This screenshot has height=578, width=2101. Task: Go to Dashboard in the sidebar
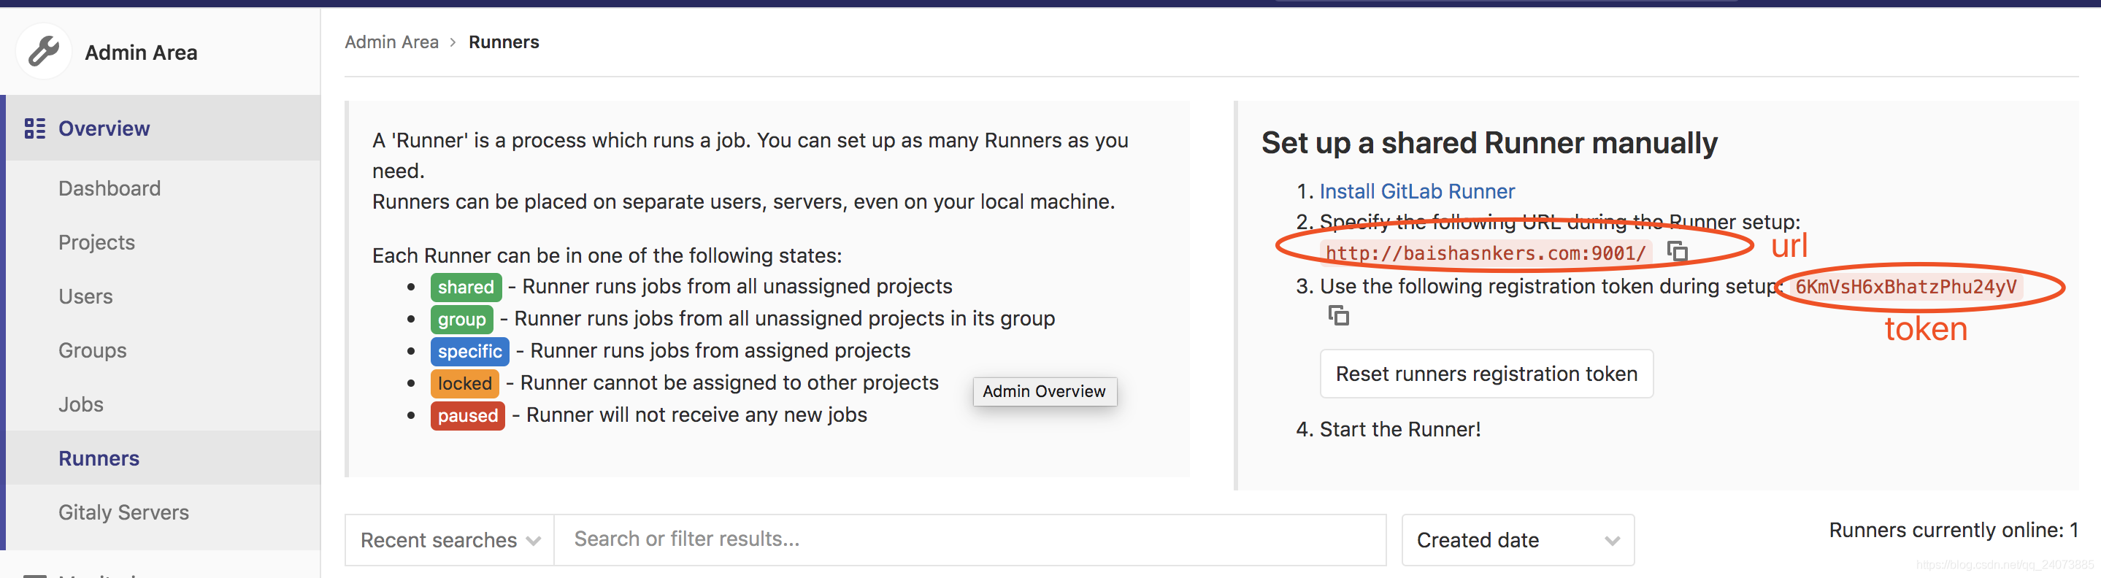tap(110, 188)
